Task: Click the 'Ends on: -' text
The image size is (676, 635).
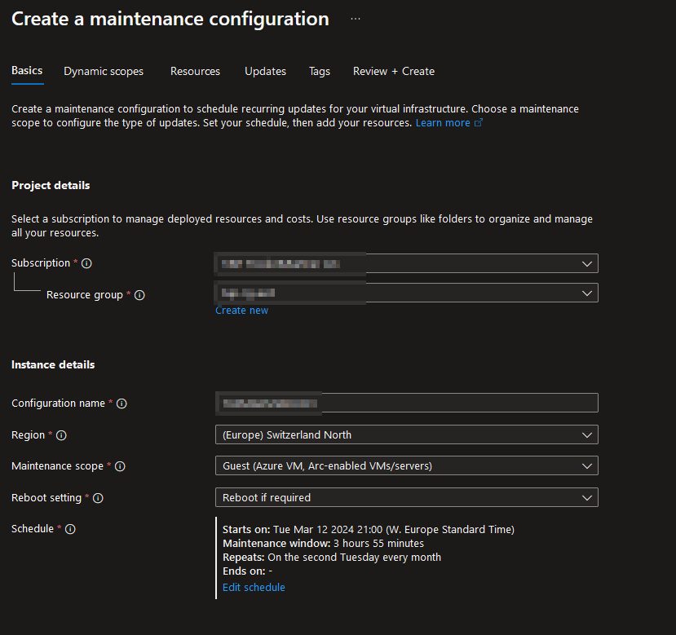Action: coord(247,571)
